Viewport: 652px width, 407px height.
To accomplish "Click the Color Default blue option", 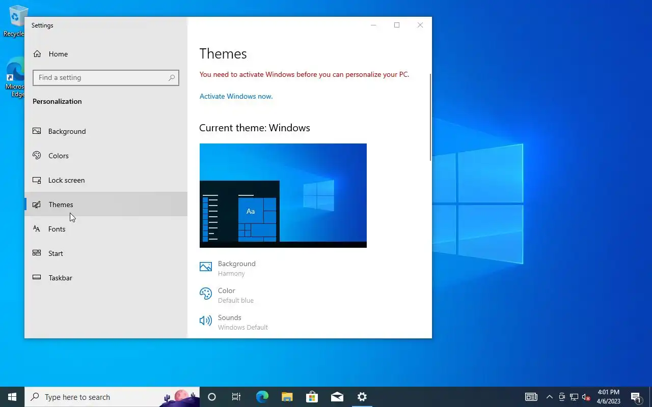I will pyautogui.click(x=227, y=295).
